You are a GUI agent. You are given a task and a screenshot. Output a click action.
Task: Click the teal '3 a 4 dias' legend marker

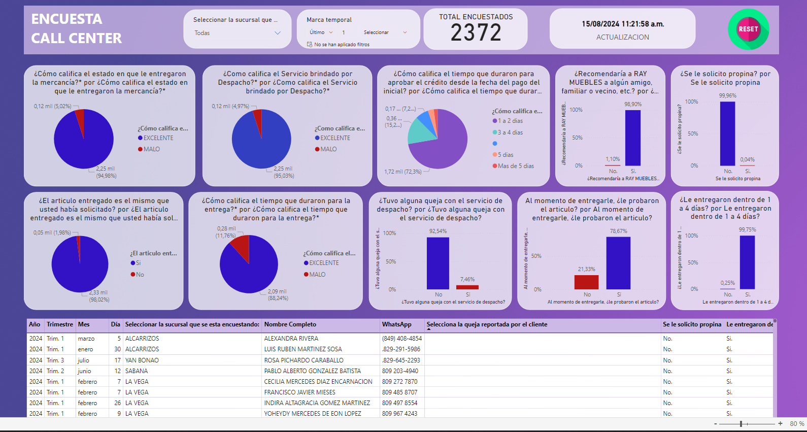494,132
